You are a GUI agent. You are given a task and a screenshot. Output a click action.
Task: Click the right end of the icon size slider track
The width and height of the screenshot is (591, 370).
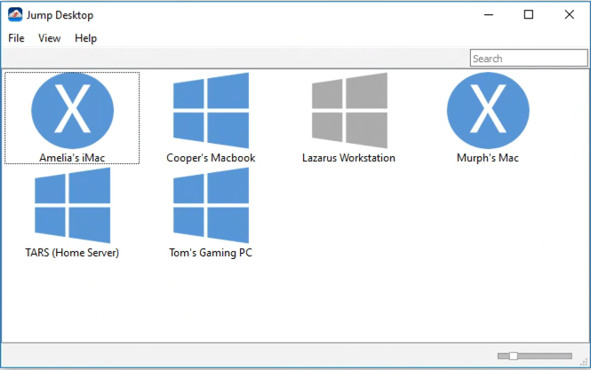(570, 356)
